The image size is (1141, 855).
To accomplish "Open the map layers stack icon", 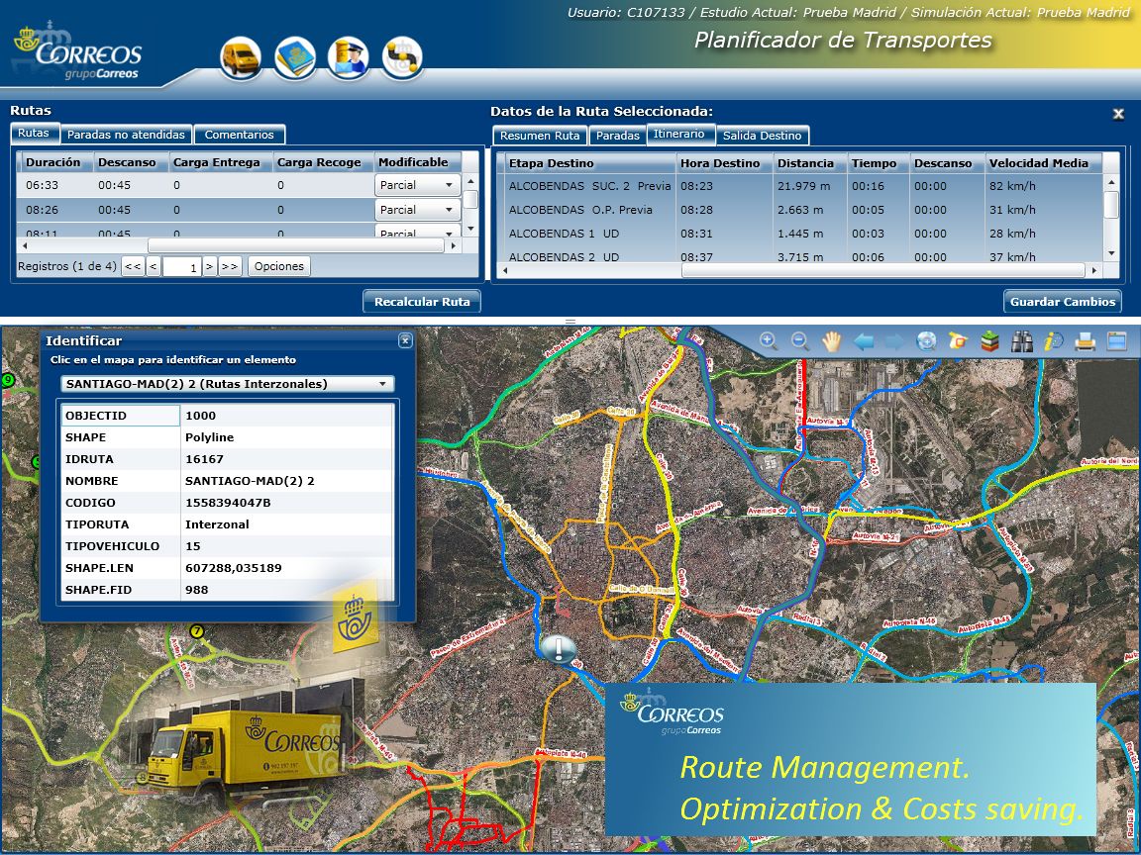I will [x=989, y=341].
